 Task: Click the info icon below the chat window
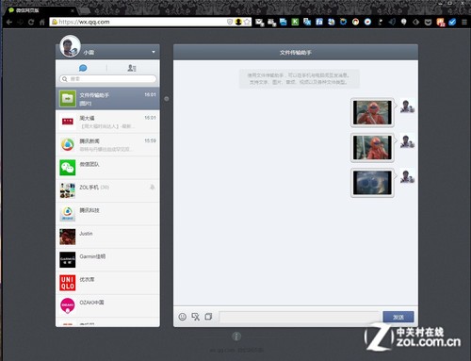(x=236, y=336)
